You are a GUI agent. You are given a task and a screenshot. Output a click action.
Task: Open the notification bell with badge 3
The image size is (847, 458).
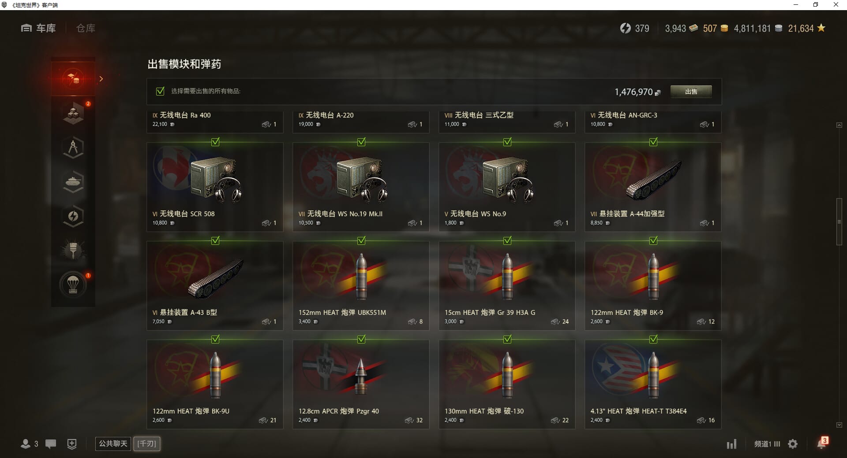tap(822, 443)
